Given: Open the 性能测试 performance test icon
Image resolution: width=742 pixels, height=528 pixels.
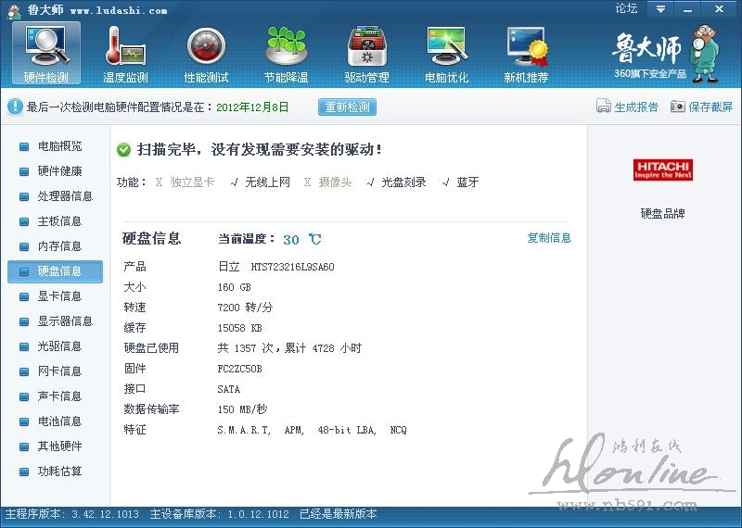Looking at the screenshot, I should (x=206, y=46).
